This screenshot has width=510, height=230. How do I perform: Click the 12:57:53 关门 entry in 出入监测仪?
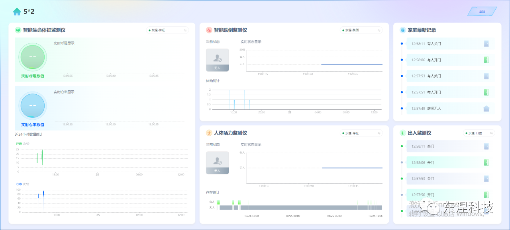point(450,179)
